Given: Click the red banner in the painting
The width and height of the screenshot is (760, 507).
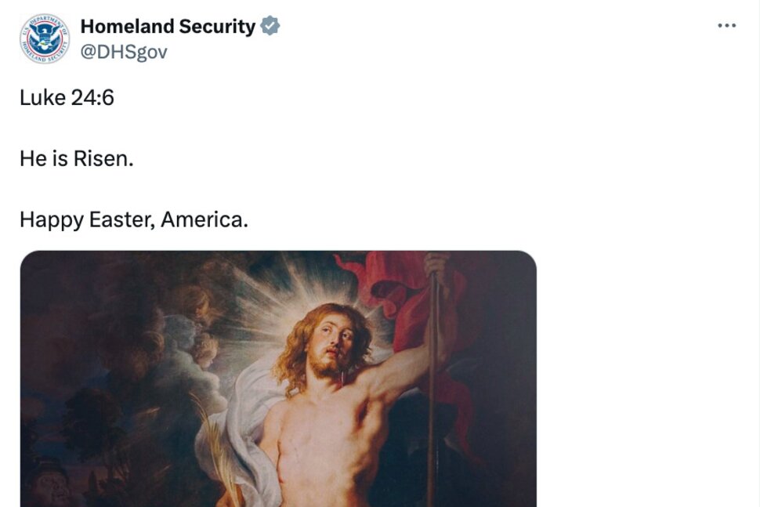Looking at the screenshot, I should coord(392,290).
